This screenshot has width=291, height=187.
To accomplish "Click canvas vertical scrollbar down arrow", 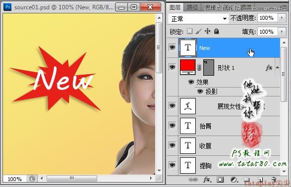I will point(159,171).
